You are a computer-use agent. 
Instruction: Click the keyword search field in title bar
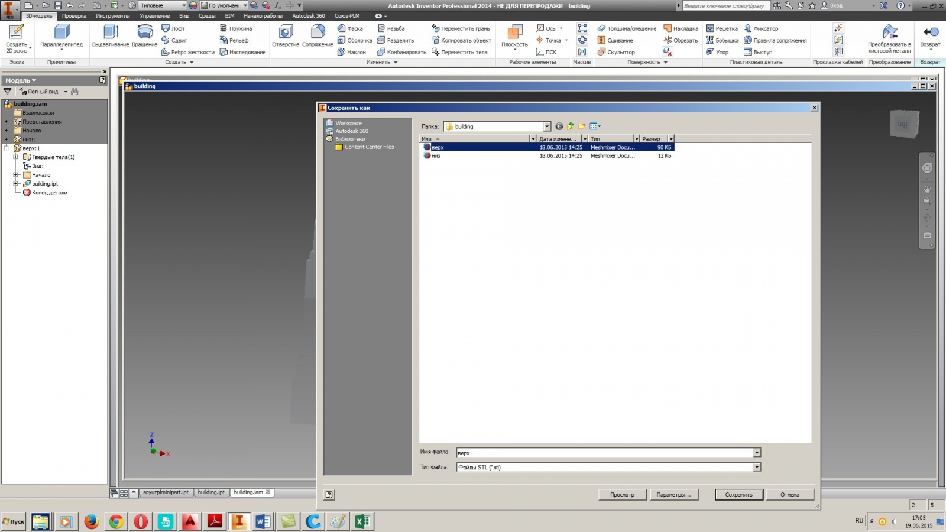pyautogui.click(x=725, y=5)
